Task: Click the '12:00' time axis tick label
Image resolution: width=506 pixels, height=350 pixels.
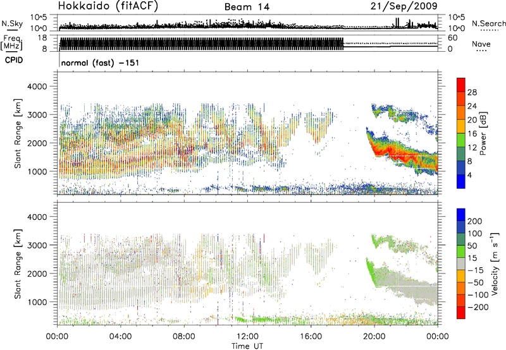Action: pyautogui.click(x=247, y=337)
